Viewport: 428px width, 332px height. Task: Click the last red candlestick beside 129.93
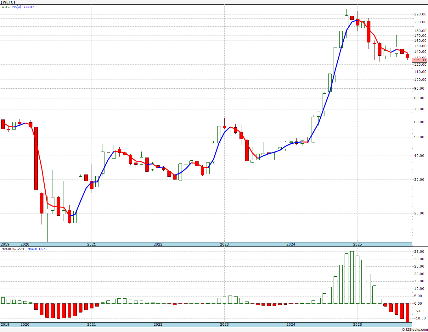(x=407, y=56)
